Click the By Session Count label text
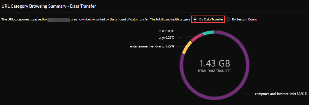The width and height of the screenshot is (309, 105). [244, 19]
